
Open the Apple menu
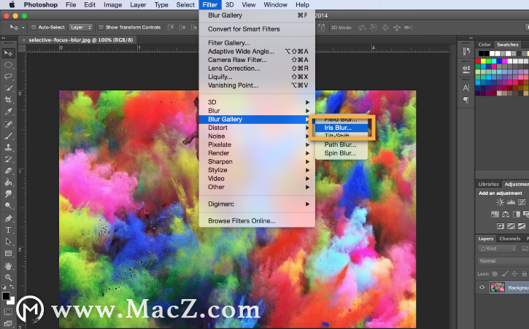(x=12, y=4)
